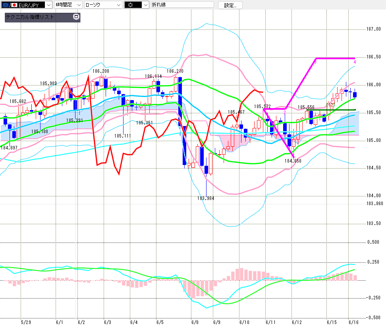Click the 186.00 price axis label
The image size is (386, 326).
click(374, 85)
